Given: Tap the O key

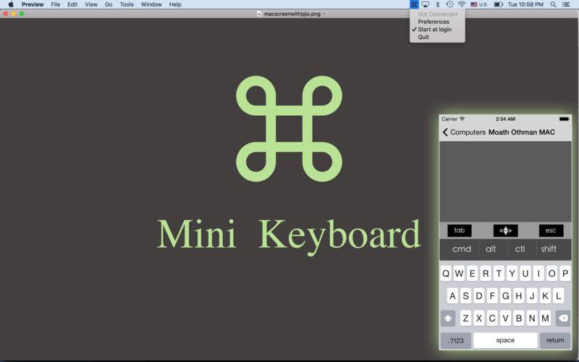Looking at the screenshot, I should [x=551, y=274].
